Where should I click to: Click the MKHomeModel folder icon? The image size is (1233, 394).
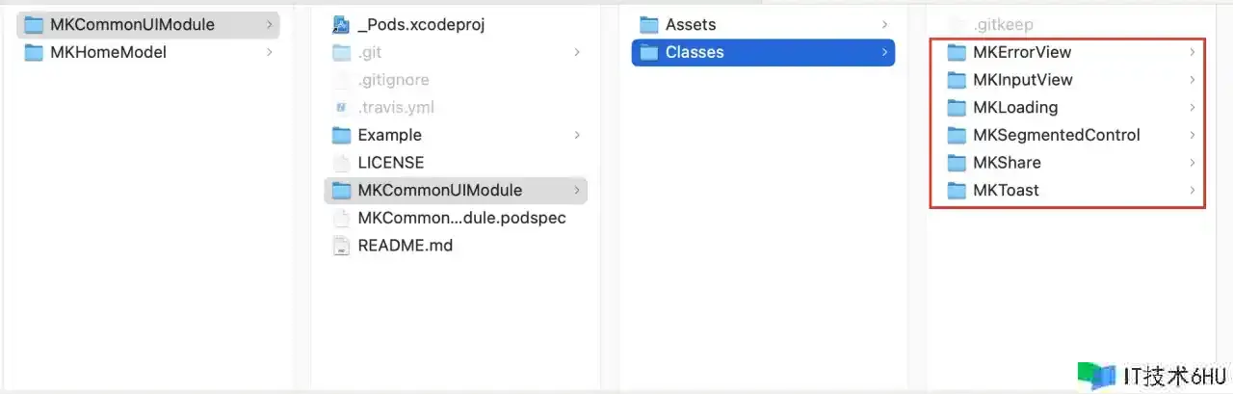coord(34,53)
